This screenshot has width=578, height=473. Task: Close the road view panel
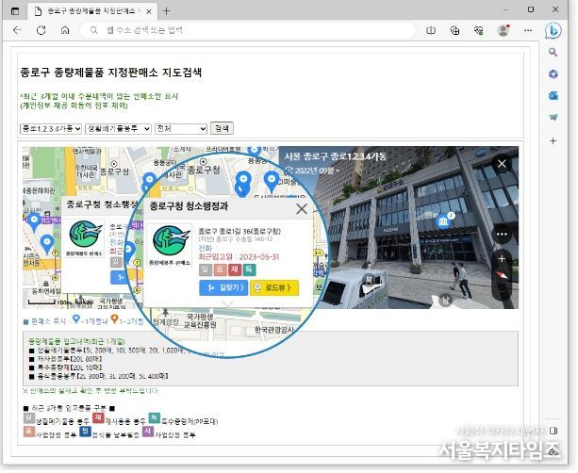tap(502, 164)
